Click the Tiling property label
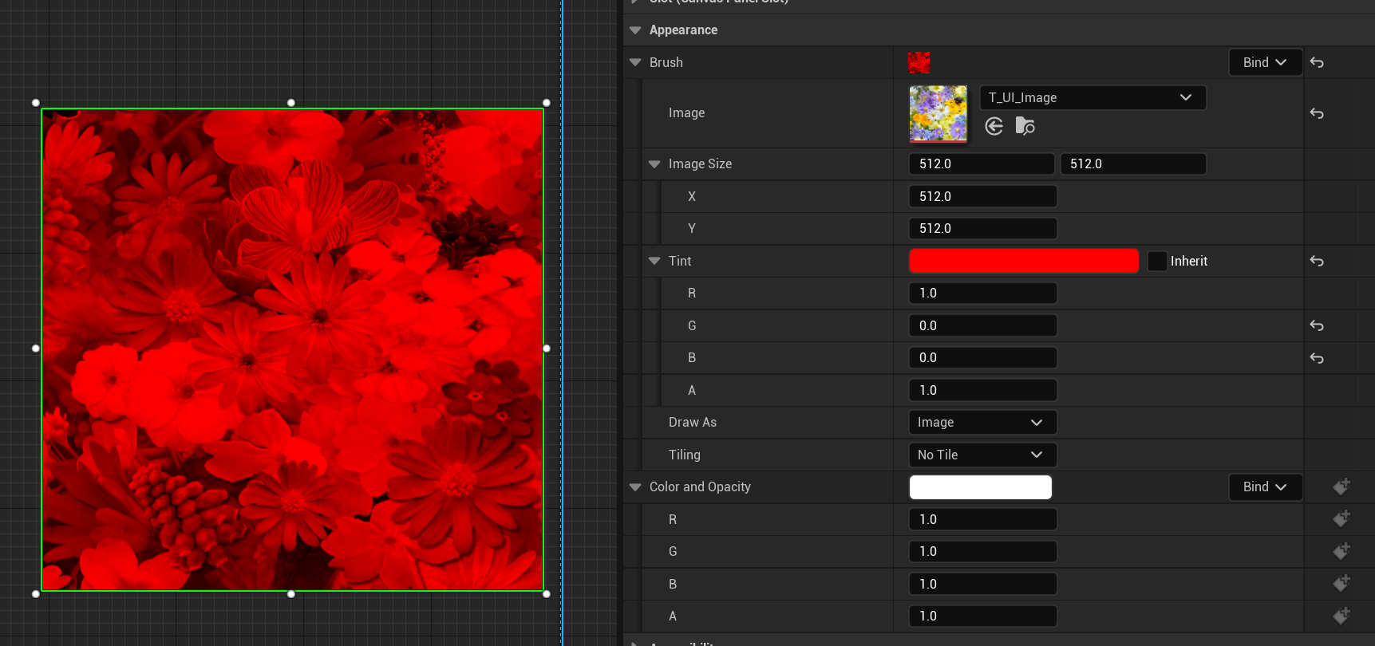 click(685, 455)
